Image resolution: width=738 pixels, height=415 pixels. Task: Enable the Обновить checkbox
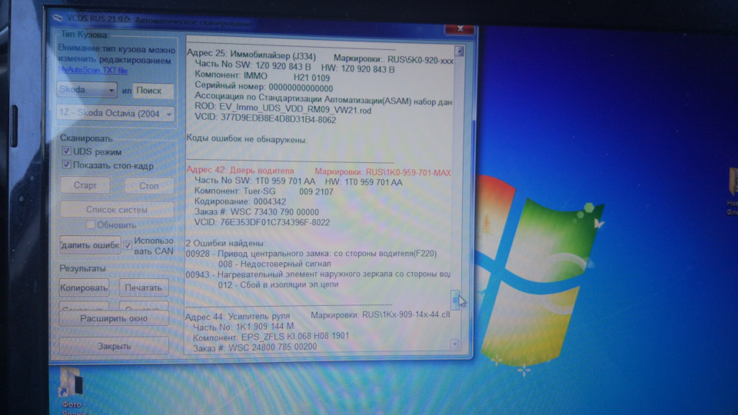(x=91, y=224)
